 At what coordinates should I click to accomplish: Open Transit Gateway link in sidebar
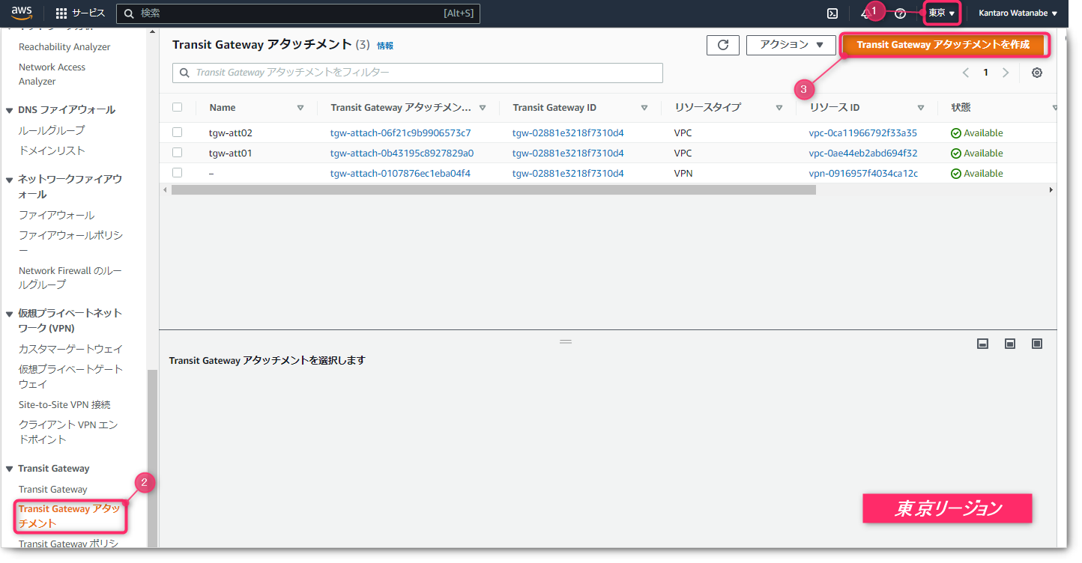(x=53, y=490)
